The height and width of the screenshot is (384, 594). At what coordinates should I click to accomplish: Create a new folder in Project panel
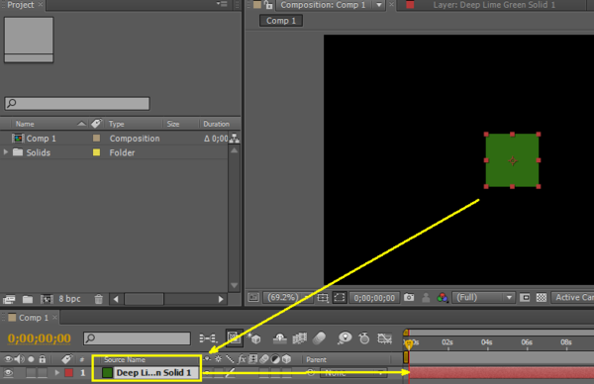28,299
